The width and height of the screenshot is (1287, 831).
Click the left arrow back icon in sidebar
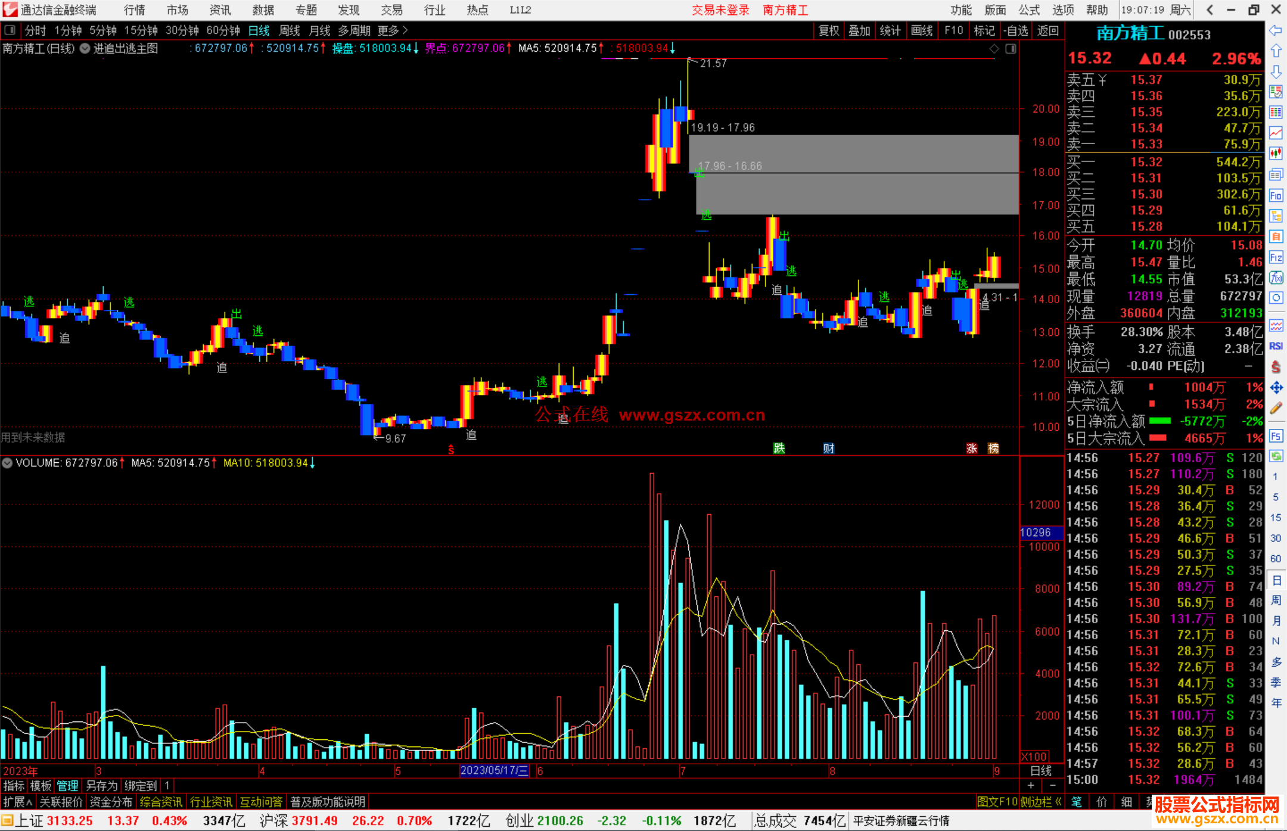click(1276, 30)
